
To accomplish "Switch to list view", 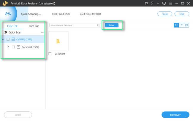I will point(181,25).
